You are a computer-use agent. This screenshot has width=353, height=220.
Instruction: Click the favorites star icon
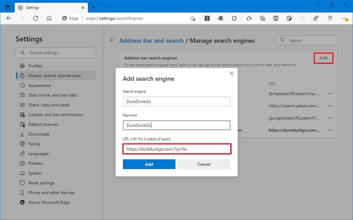tap(249, 18)
